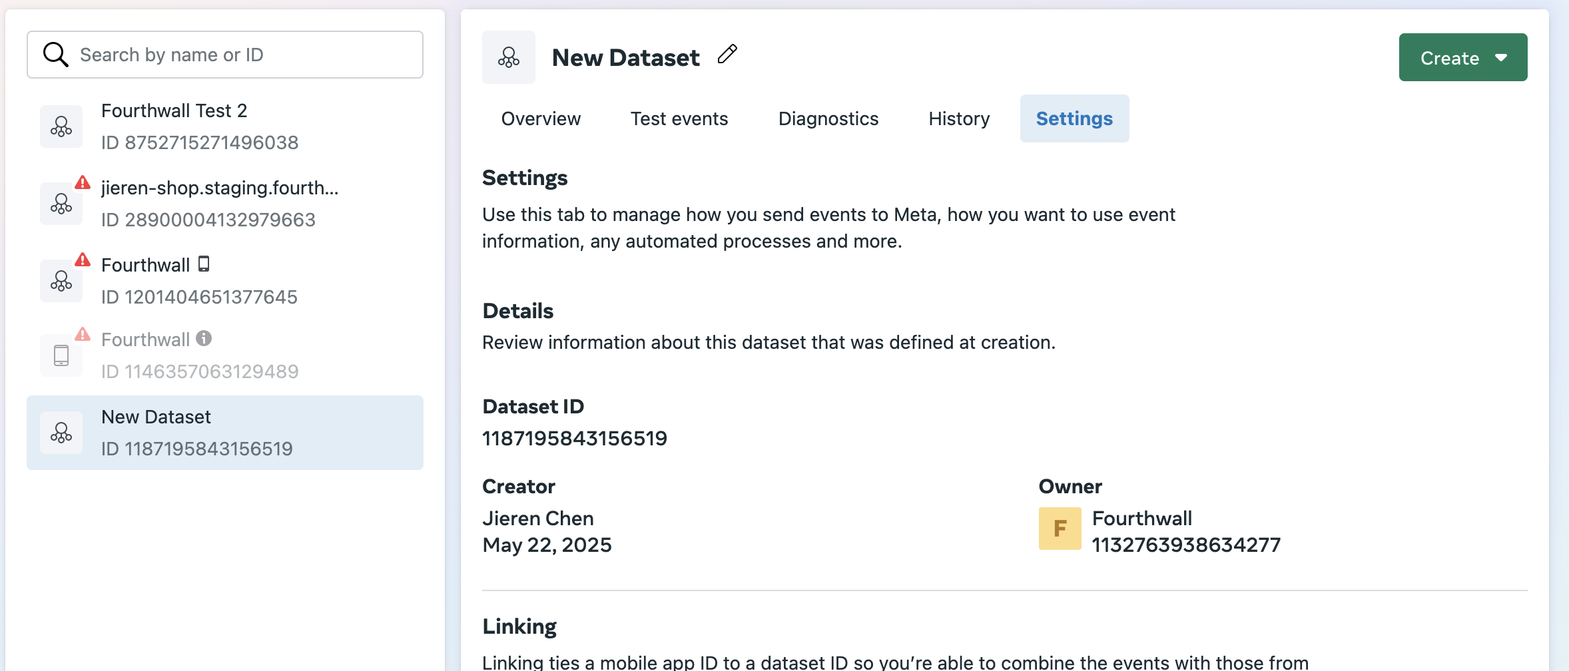Open the History tab
This screenshot has height=671, width=1569.
[x=959, y=118]
